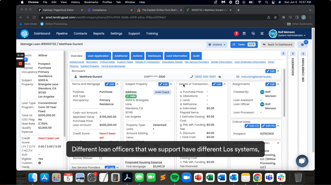Click the LendingPad logo icon

[25, 34]
